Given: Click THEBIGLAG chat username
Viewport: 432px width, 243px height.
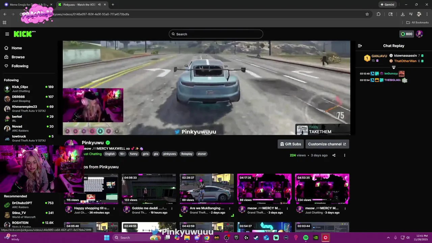Looking at the screenshot, I should [392, 80].
